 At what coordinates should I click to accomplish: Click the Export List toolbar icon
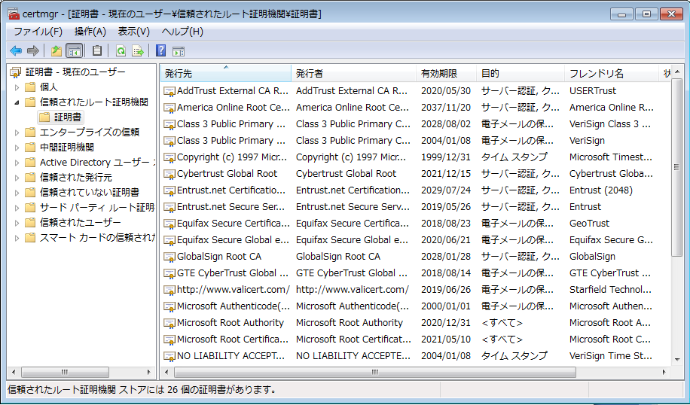coord(138,51)
